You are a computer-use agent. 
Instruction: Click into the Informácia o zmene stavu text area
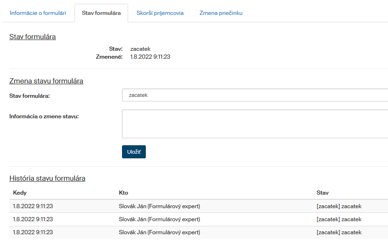pyautogui.click(x=255, y=124)
